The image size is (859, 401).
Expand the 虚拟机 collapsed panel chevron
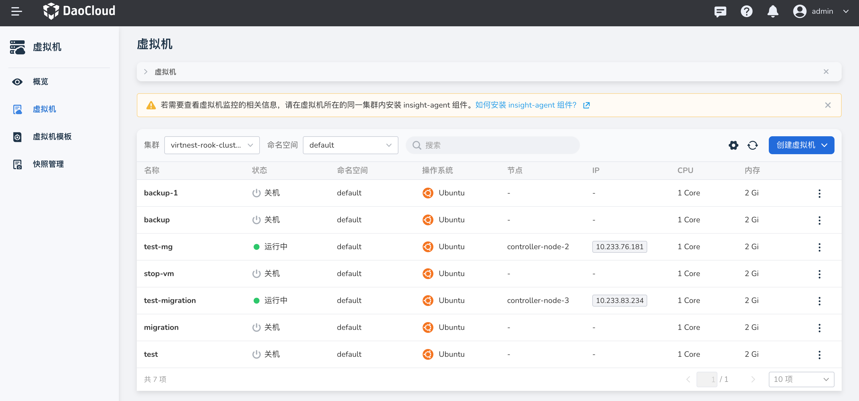tap(146, 72)
